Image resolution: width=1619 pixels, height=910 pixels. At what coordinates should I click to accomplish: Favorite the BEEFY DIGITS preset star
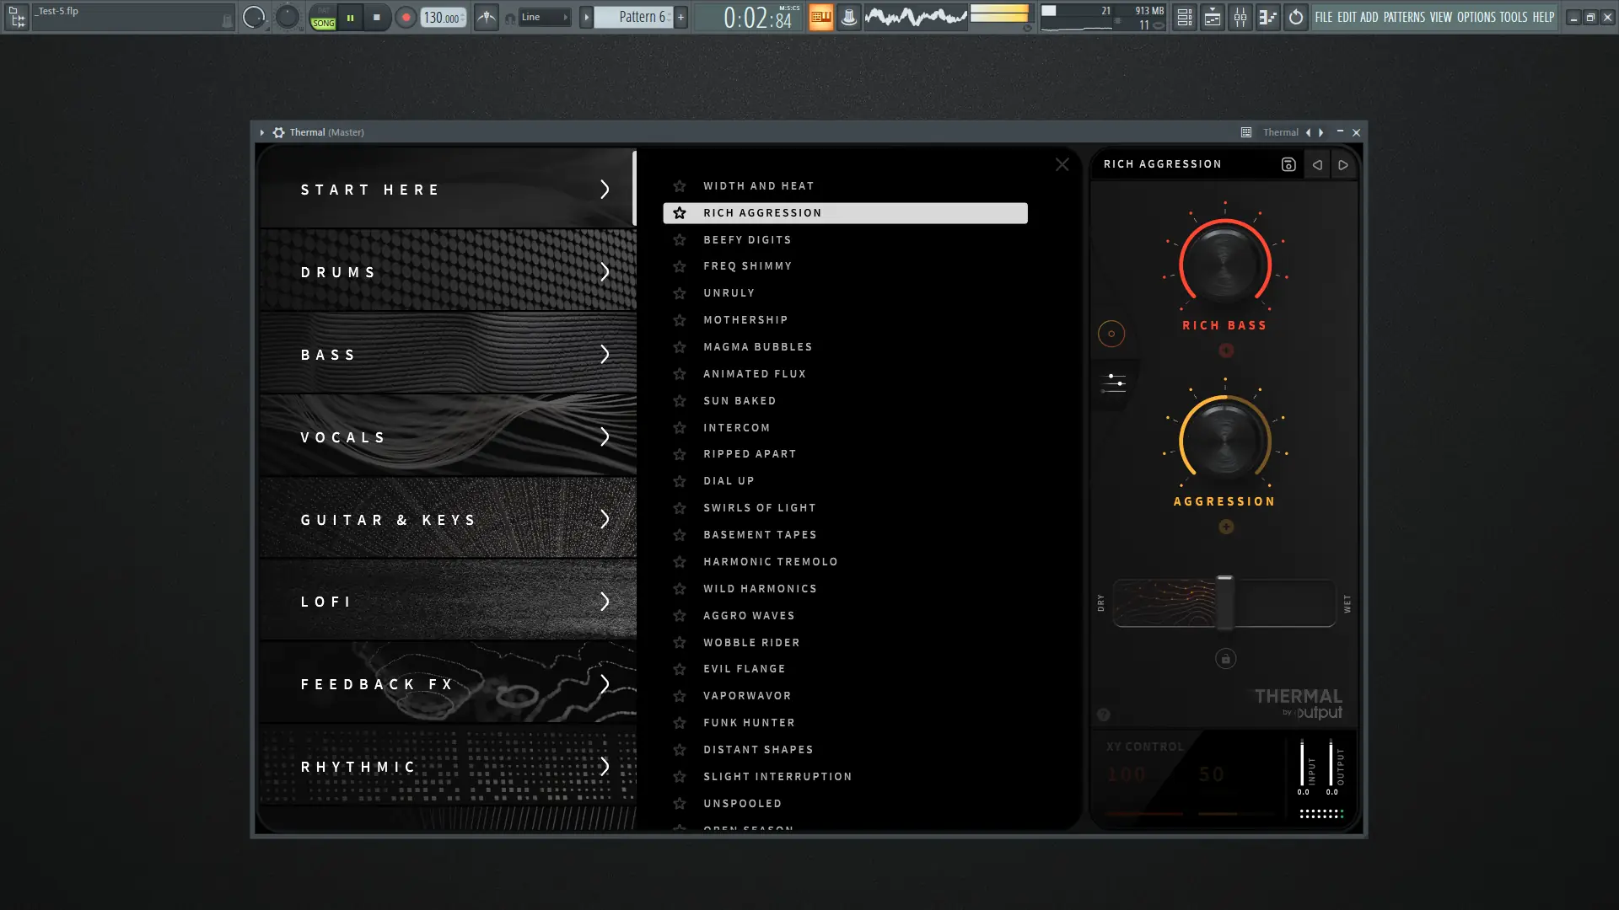pos(680,240)
